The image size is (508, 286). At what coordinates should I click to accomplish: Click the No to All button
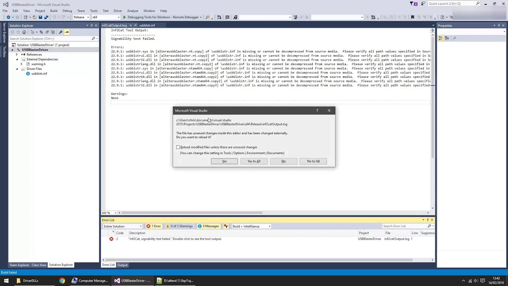tap(313, 161)
